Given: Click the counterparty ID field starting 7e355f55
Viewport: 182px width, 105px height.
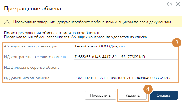Looking at the screenshot, I should [x=126, y=57].
